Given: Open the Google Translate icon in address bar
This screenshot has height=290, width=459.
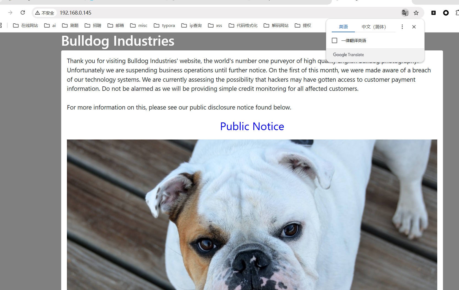Looking at the screenshot, I should (x=405, y=13).
